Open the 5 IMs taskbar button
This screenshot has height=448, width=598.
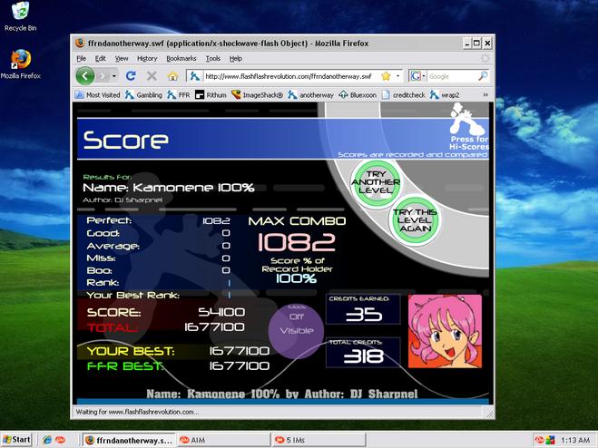pyautogui.click(x=319, y=440)
